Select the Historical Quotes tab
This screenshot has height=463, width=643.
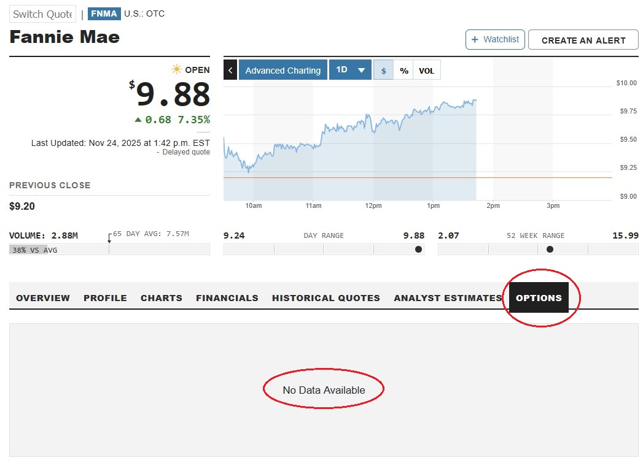click(x=326, y=298)
